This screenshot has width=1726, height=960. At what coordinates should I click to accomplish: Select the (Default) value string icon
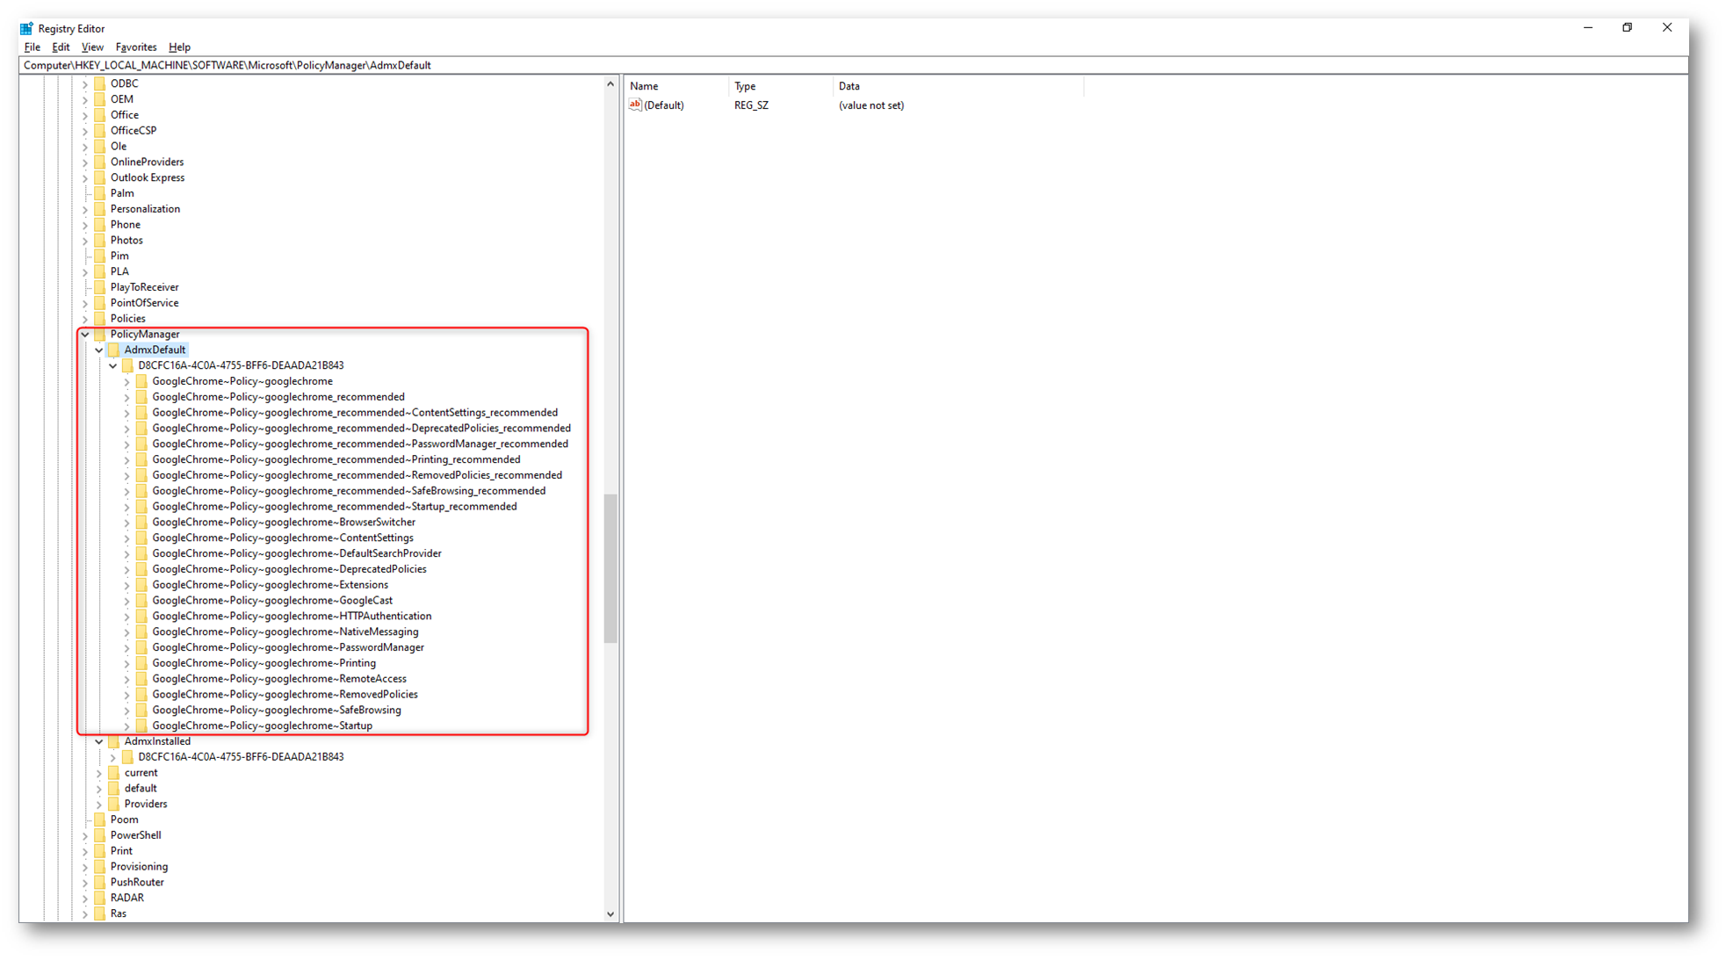635,105
